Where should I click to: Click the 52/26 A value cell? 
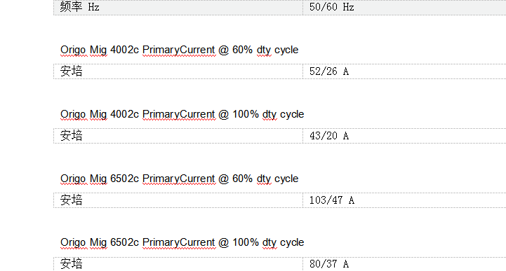coord(404,71)
